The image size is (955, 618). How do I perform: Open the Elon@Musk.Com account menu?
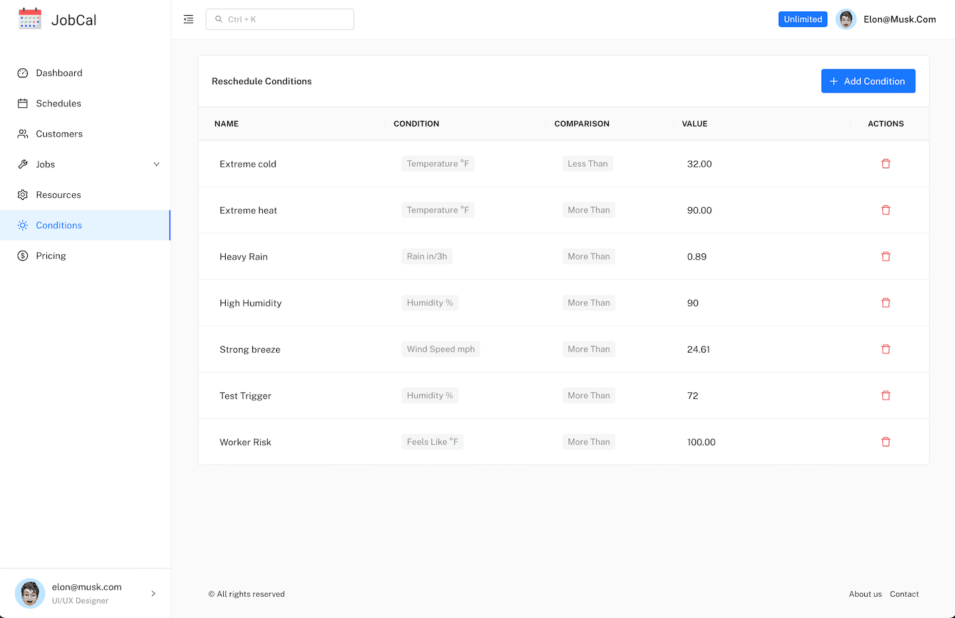(886, 19)
